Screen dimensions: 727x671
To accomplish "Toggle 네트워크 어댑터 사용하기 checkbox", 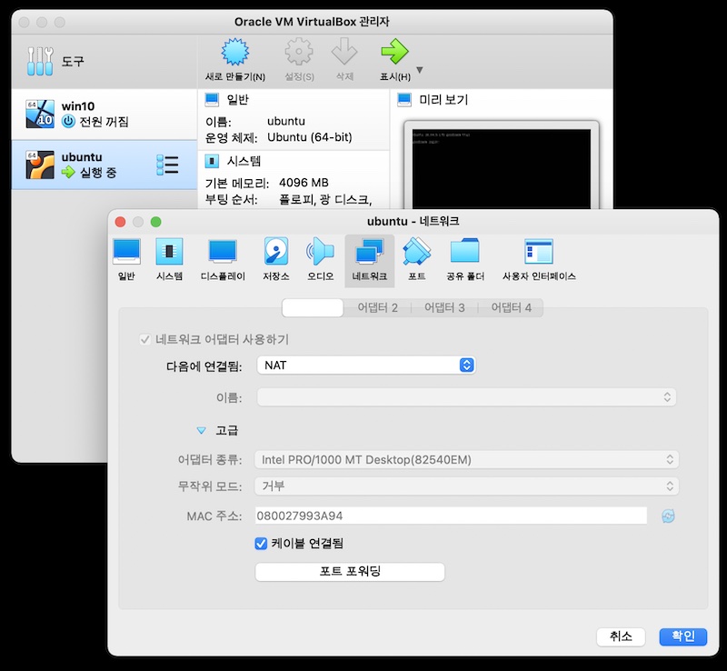I will 144,340.
